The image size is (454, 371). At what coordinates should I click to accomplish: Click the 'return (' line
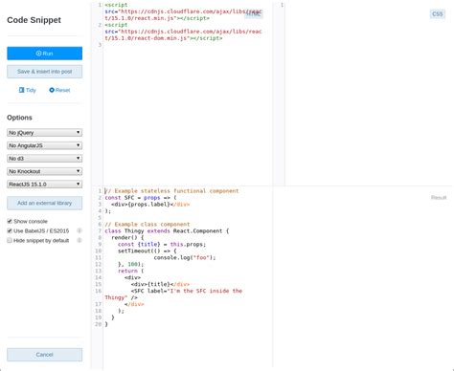tap(131, 271)
